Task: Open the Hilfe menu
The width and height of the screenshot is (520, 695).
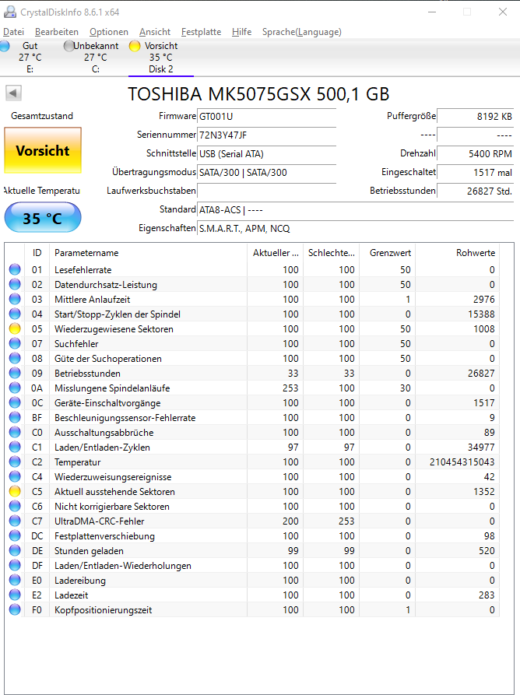Action: click(x=241, y=32)
